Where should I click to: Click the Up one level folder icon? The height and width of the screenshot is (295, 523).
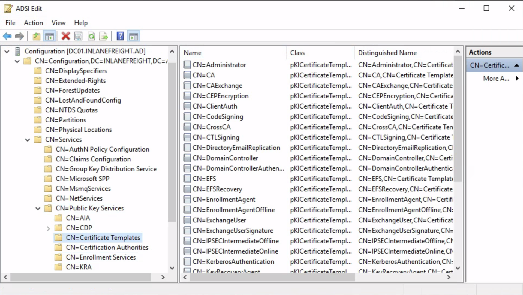point(36,36)
